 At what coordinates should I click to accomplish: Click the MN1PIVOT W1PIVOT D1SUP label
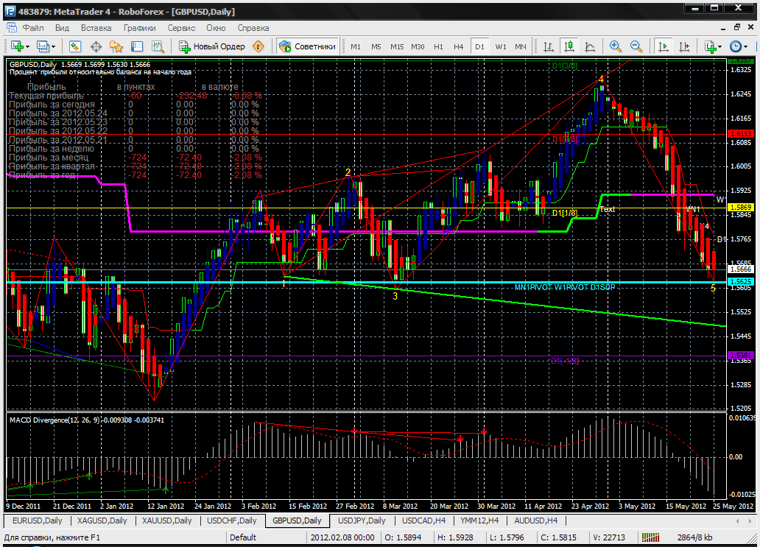point(564,287)
